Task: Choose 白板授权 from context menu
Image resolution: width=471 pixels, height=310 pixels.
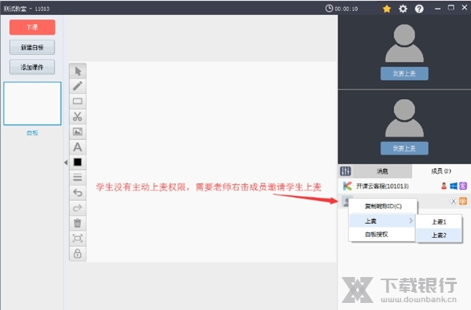Action: 382,235
